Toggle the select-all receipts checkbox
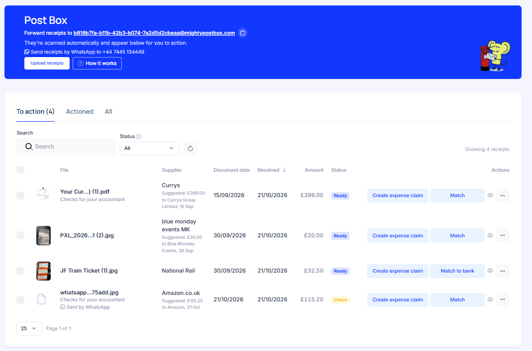 point(20,170)
